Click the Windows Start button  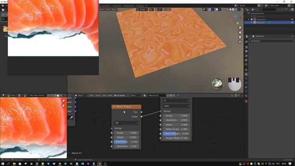tap(3, 164)
